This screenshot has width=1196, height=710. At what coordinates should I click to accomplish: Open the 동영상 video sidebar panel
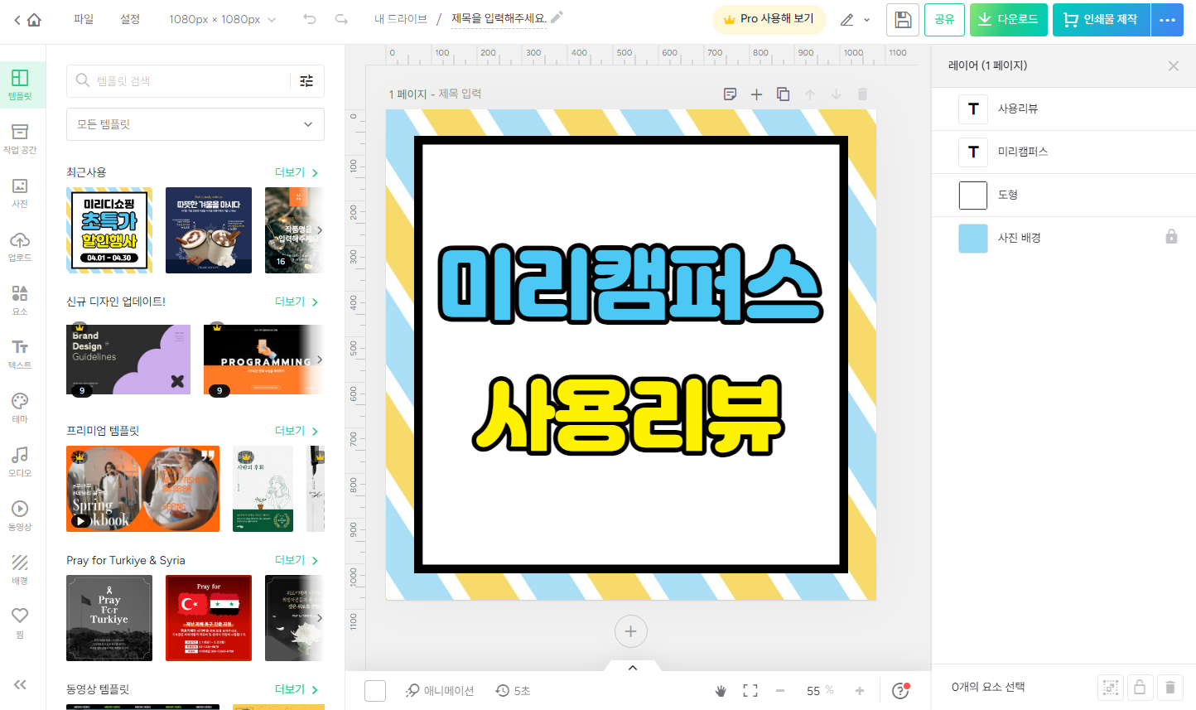[20, 516]
